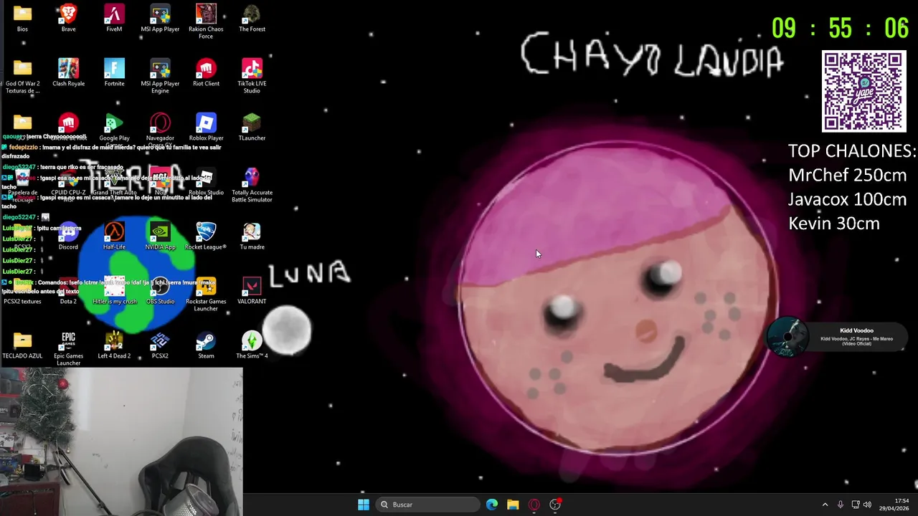Open the FiveM desktop shortcut
The width and height of the screenshot is (918, 516).
pos(114,19)
